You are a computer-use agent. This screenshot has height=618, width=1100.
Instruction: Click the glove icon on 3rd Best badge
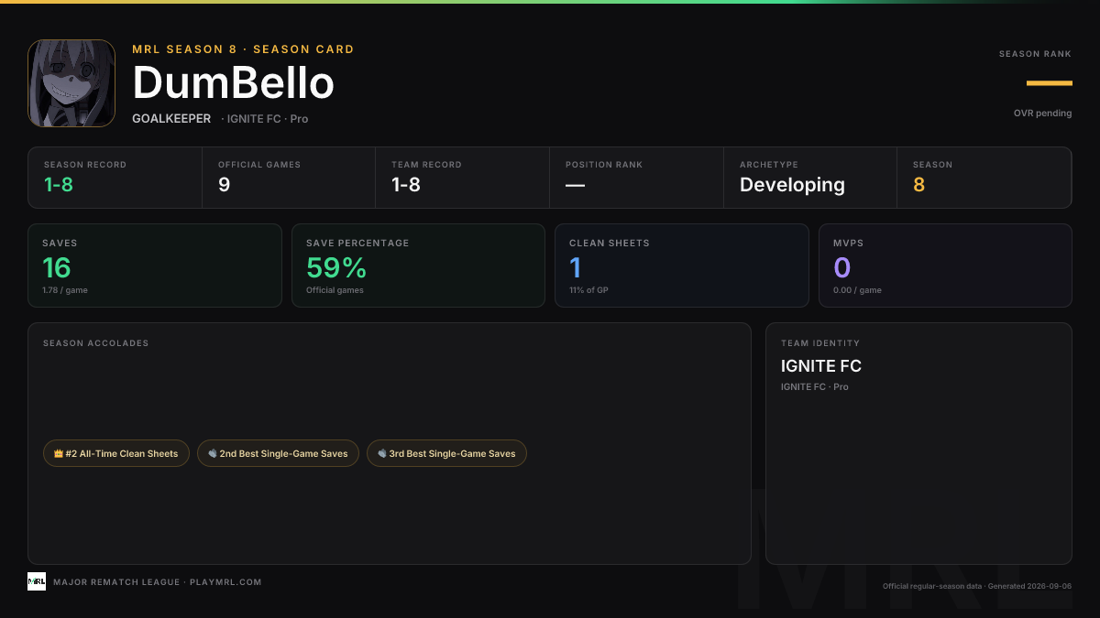pyautogui.click(x=382, y=453)
